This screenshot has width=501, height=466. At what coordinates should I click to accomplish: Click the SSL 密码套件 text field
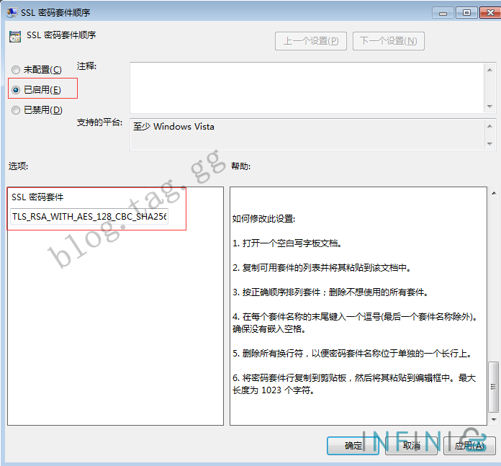(89, 217)
